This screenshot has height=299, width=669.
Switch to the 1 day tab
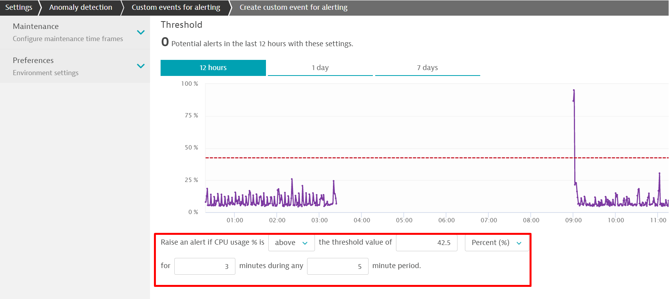click(320, 68)
